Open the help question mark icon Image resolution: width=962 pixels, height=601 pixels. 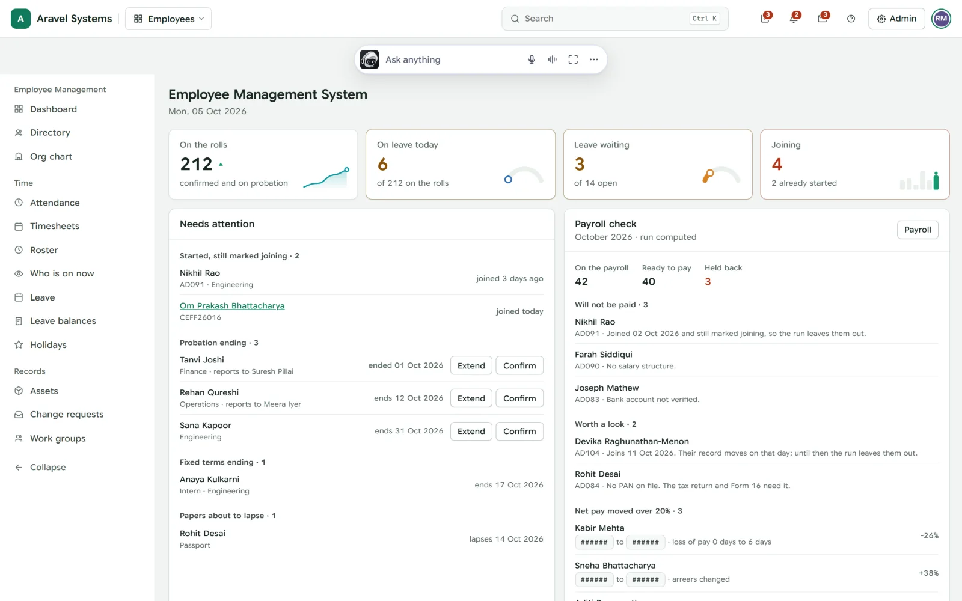coord(851,19)
